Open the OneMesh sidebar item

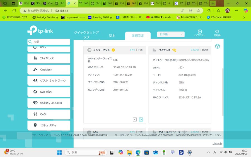tap(49, 69)
